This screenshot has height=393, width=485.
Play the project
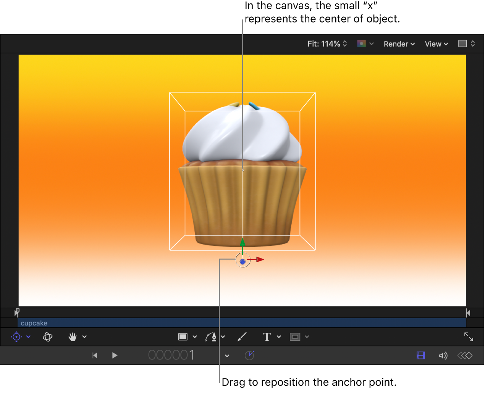pyautogui.click(x=115, y=355)
